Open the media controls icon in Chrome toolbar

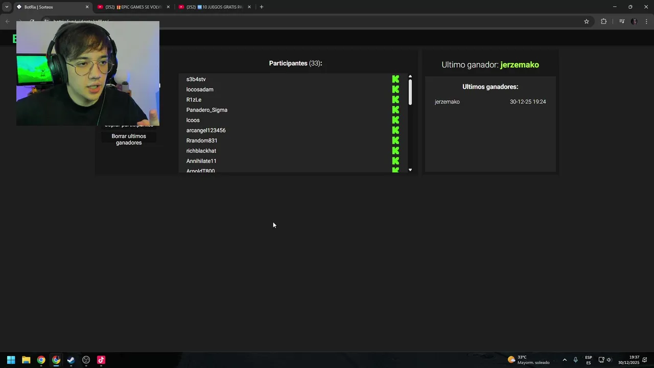(622, 21)
